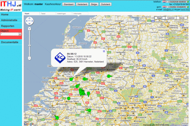Click the zoom slider handle
Viewport: 190px width, 126px height.
(x=30, y=45)
